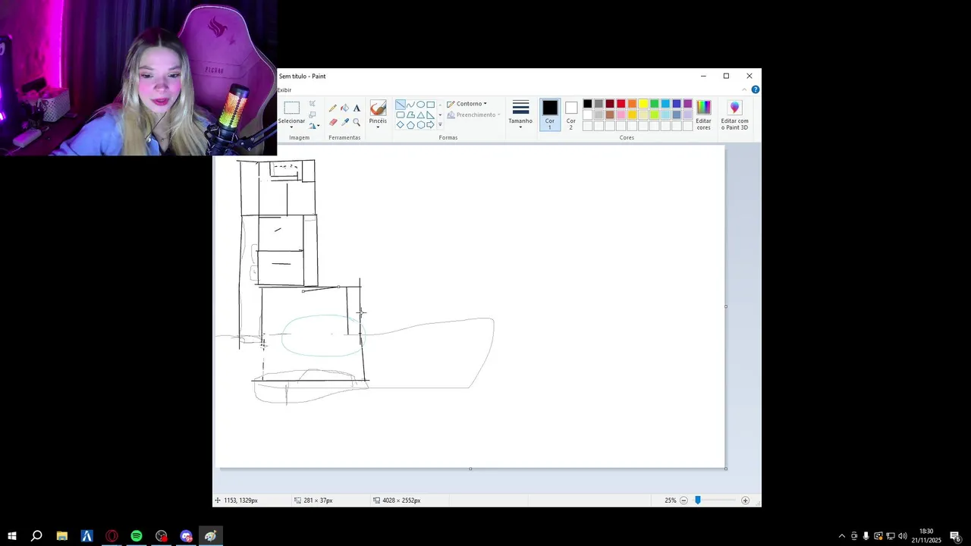Choose the Curve shape

pyautogui.click(x=410, y=105)
